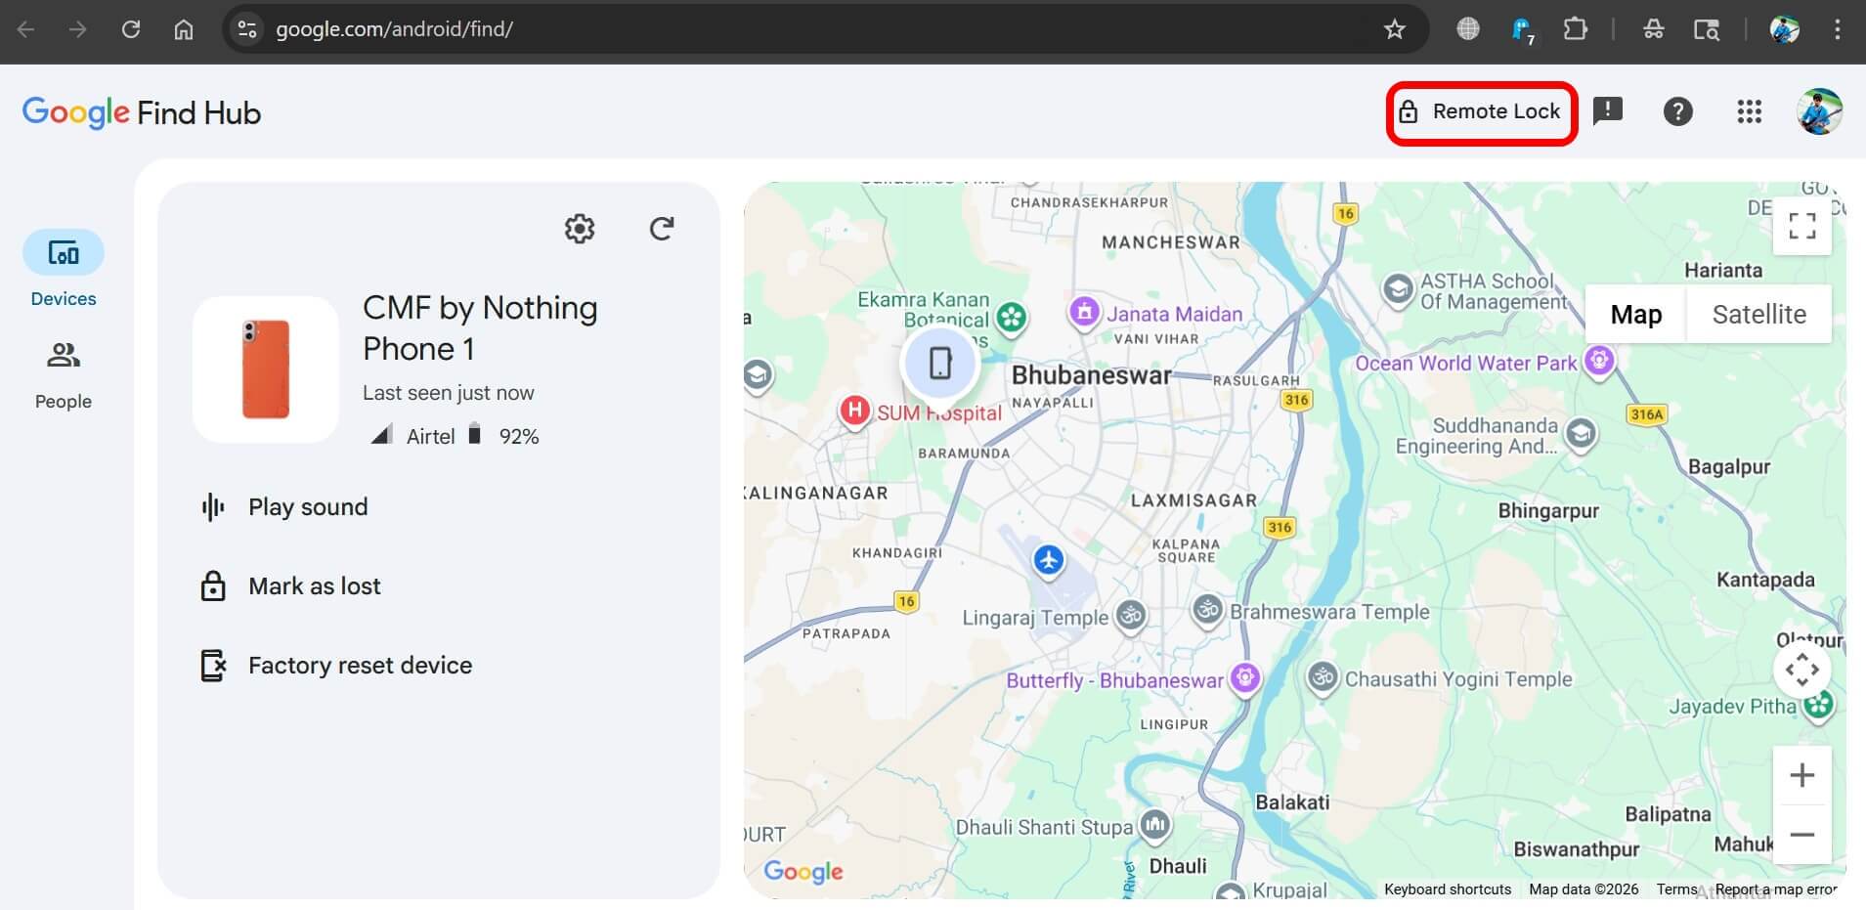Screen dimensions: 1866x910
Task: Zoom out on the map
Action: click(1801, 835)
